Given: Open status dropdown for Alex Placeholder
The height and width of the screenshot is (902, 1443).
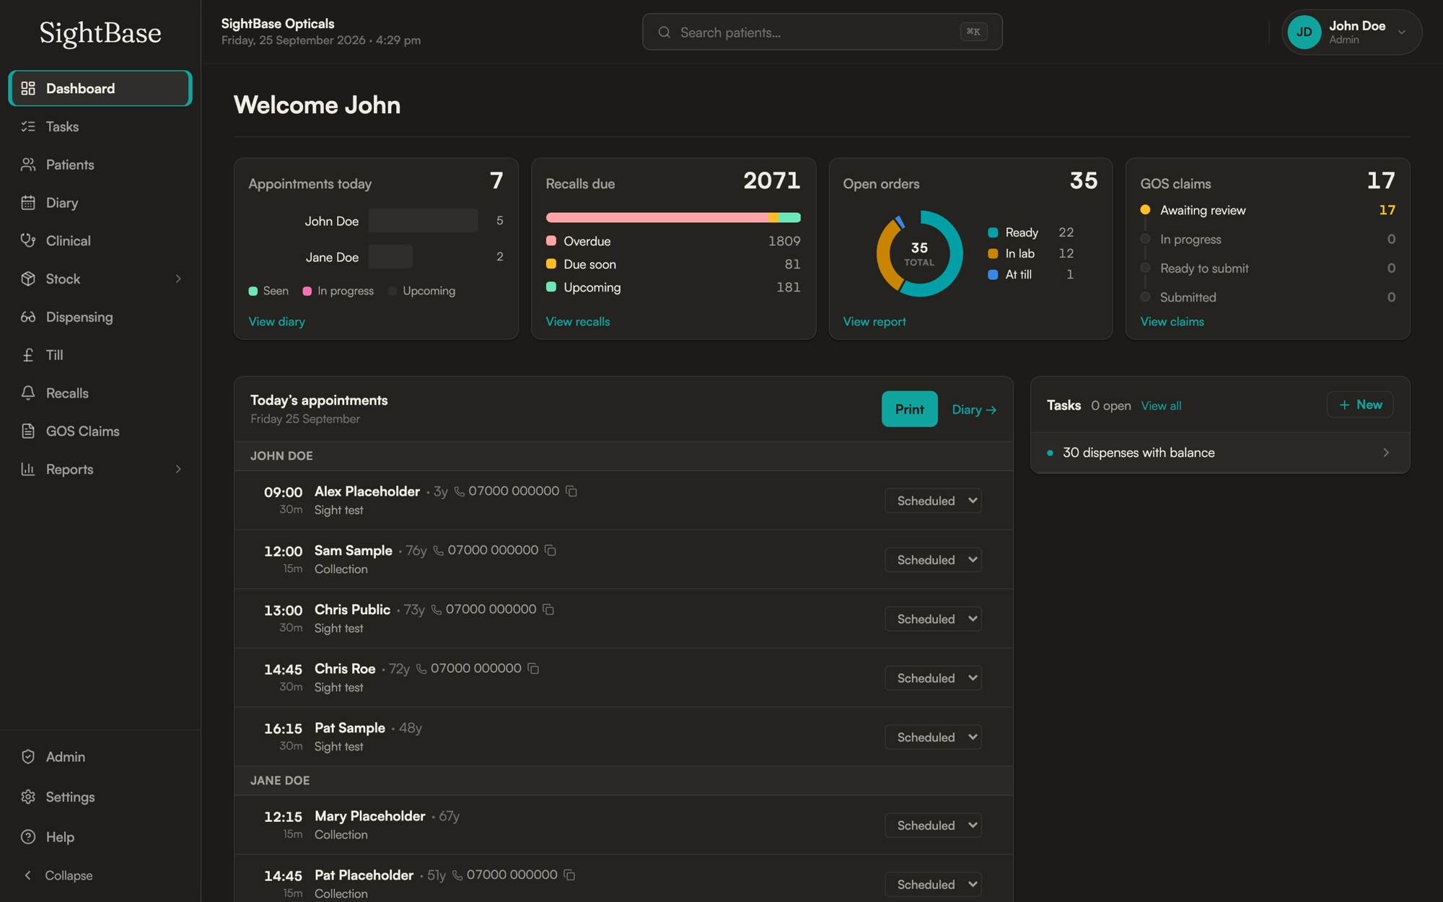Looking at the screenshot, I should coord(933,500).
